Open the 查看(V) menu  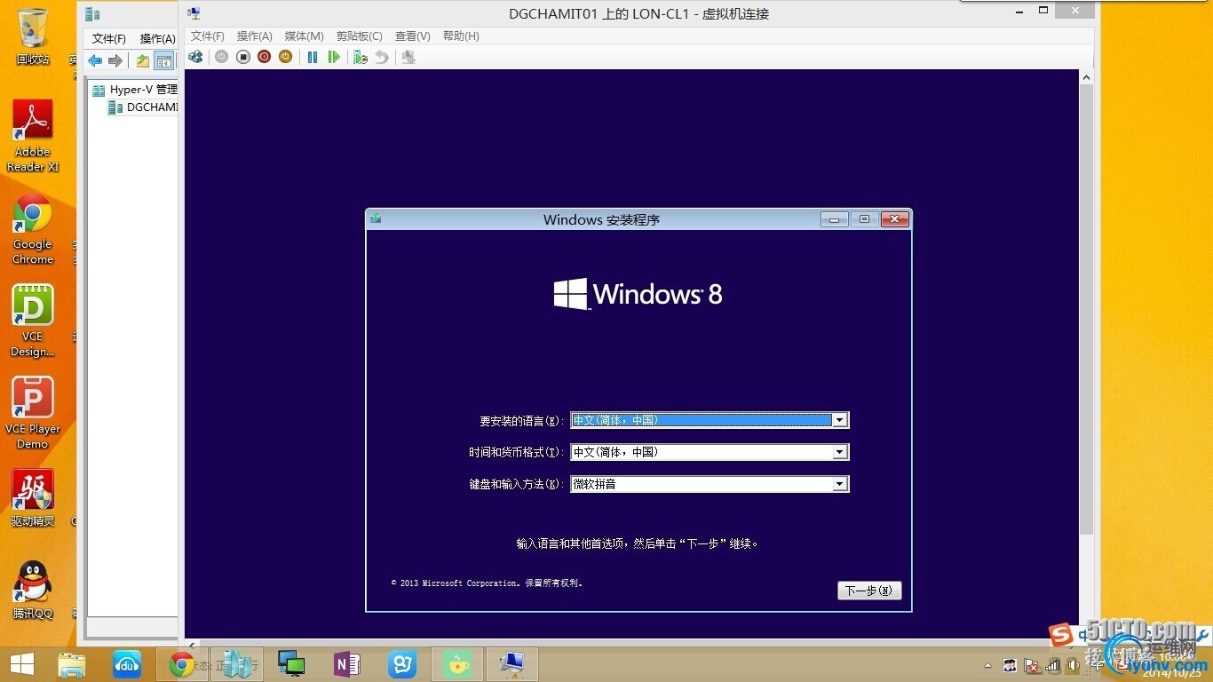[x=413, y=36]
